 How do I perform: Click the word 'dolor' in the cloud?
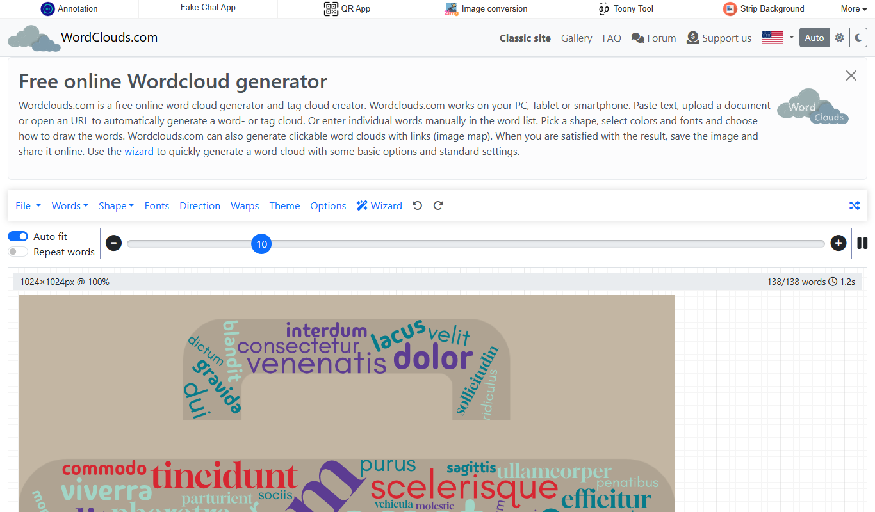point(434,358)
